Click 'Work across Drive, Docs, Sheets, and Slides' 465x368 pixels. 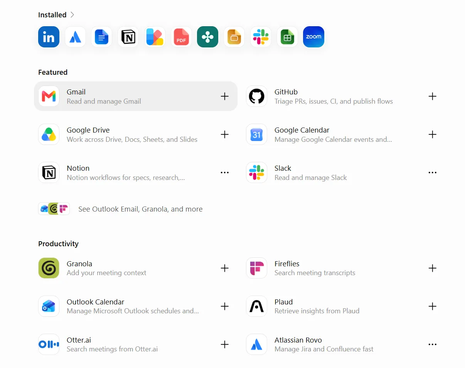[x=132, y=139]
